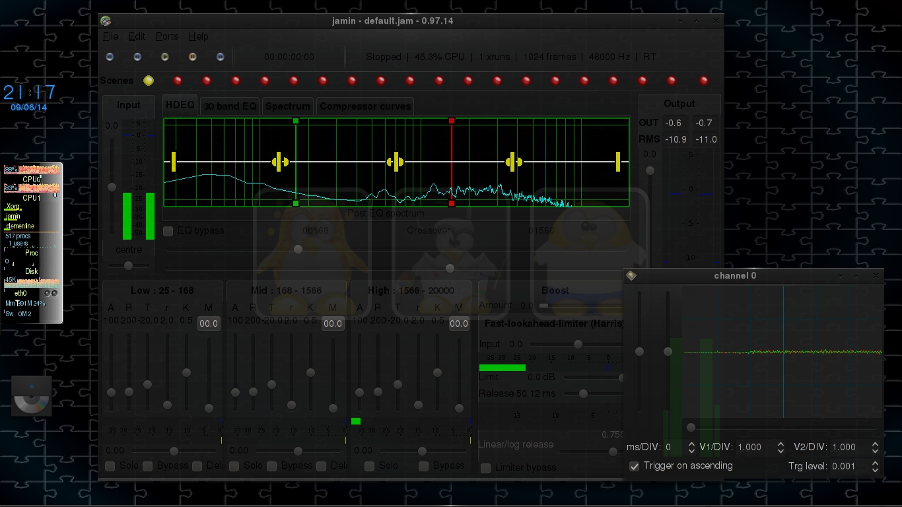Tick the Limiter bypass checkbox

click(486, 468)
